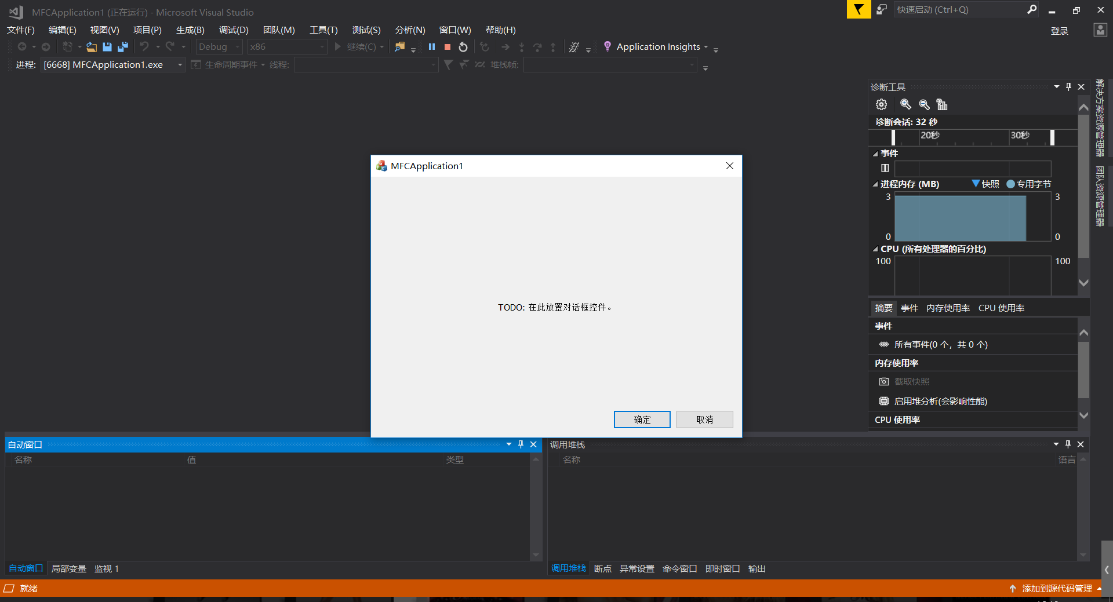This screenshot has height=602, width=1113.
Task: Switch to the 断点 tab
Action: point(603,568)
